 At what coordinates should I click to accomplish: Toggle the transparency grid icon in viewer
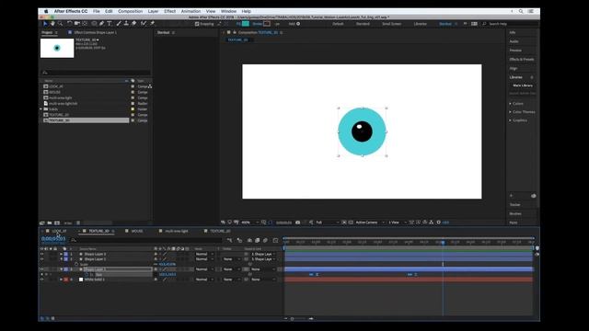[x=351, y=223]
